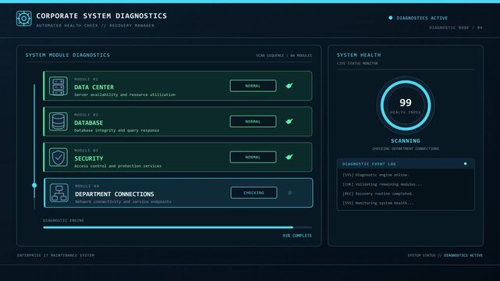Click the DIAGNOSTIC ENGINE label above progress bar
This screenshot has height=281, width=500.
tap(63, 220)
